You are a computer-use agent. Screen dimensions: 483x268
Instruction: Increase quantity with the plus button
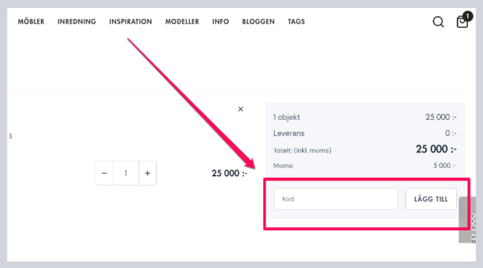[x=147, y=173]
